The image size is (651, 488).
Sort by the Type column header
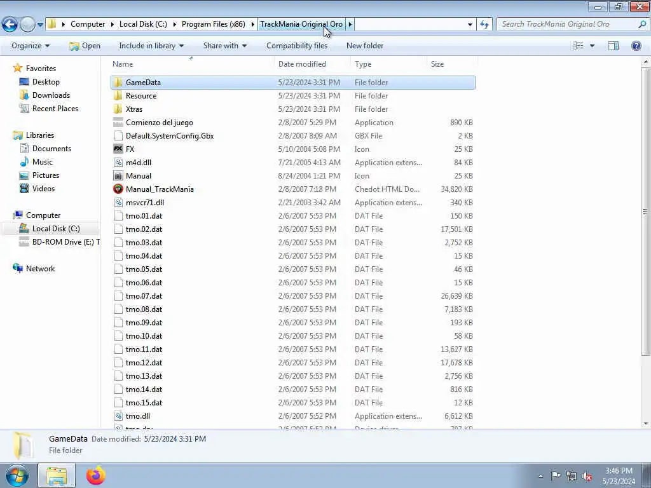[x=363, y=64]
